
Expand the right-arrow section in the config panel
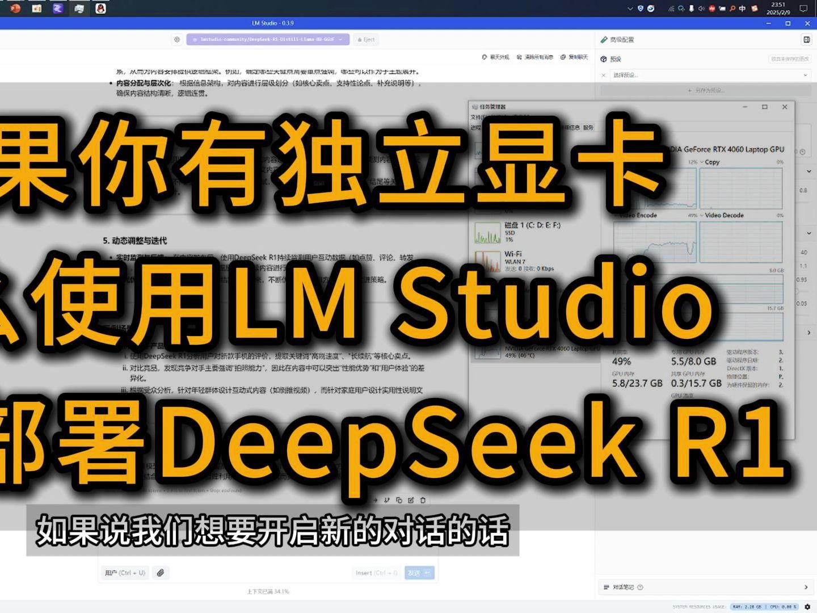[x=809, y=333]
